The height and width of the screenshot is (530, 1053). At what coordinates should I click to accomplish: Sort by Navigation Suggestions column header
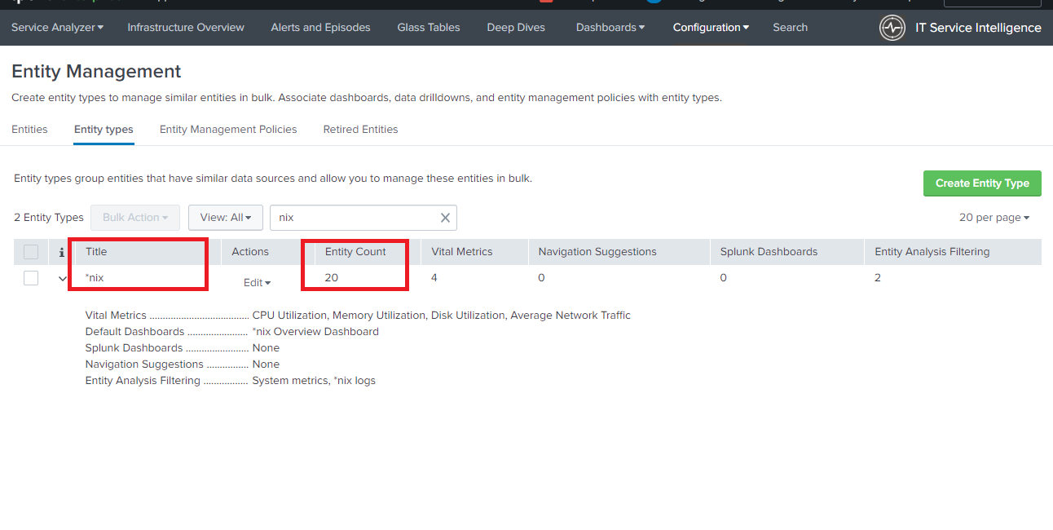point(597,252)
